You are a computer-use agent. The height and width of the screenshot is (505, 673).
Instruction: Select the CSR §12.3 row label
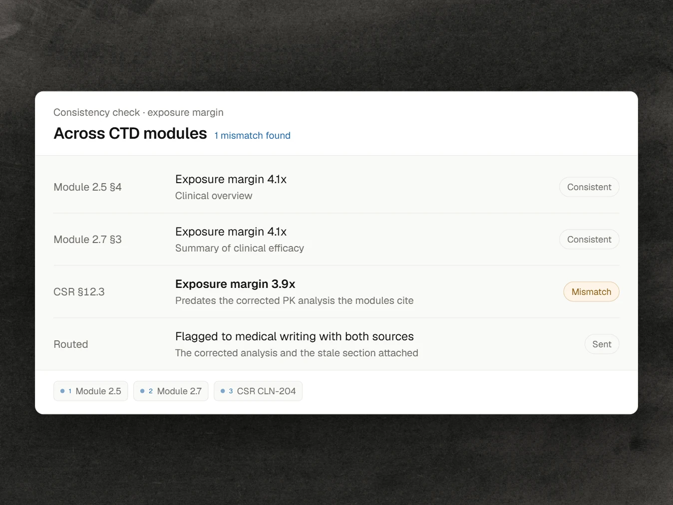tap(79, 292)
